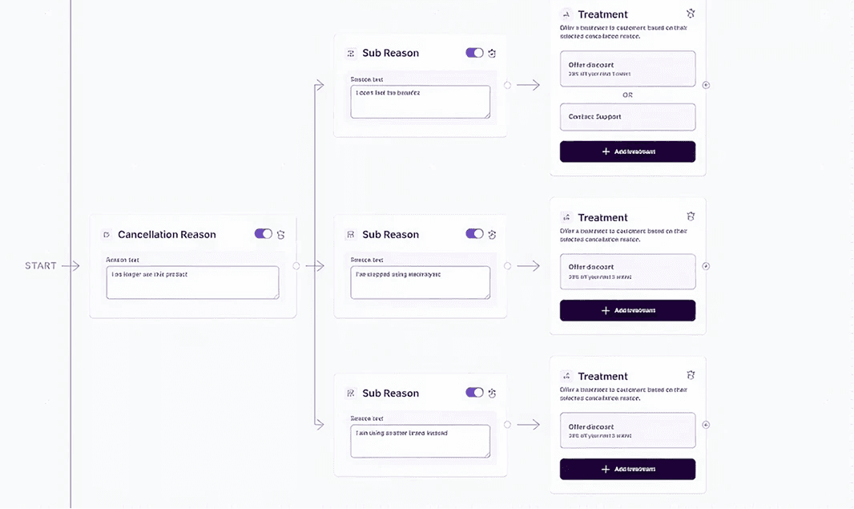854x509 pixels.
Task: Click the plus circle beside the bottom Treatment card
Action: 706,425
